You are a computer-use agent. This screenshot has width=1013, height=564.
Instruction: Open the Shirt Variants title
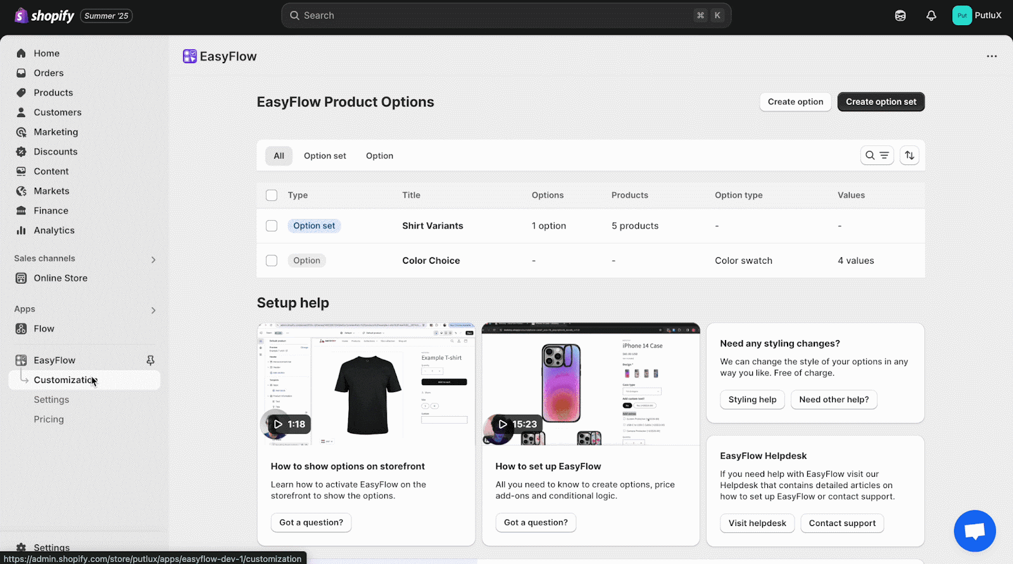(x=432, y=226)
